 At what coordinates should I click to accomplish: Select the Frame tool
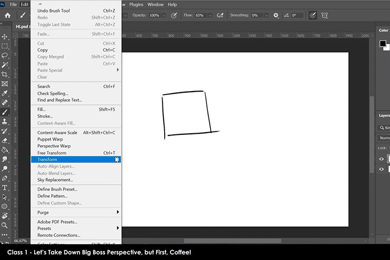click(x=4, y=84)
